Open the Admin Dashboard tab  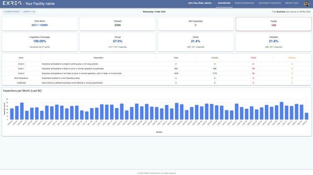[244, 3]
